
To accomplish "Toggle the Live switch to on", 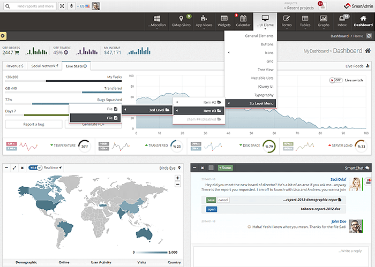I will point(336,80).
